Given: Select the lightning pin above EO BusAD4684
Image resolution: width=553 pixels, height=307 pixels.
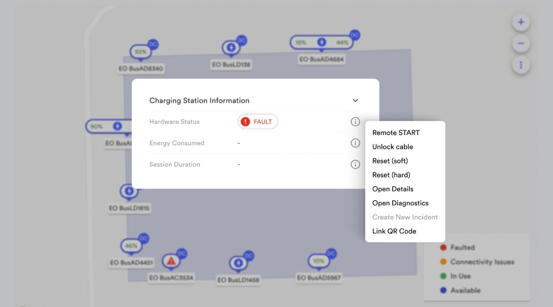Looking at the screenshot, I should click(321, 42).
